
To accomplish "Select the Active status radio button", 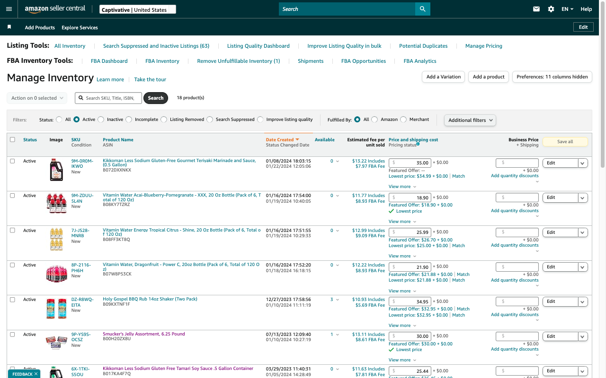I will coord(77,120).
